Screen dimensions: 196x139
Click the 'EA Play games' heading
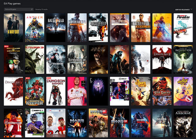pos(12,3)
